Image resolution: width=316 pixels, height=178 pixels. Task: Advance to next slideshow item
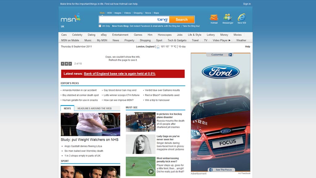(x=70, y=64)
